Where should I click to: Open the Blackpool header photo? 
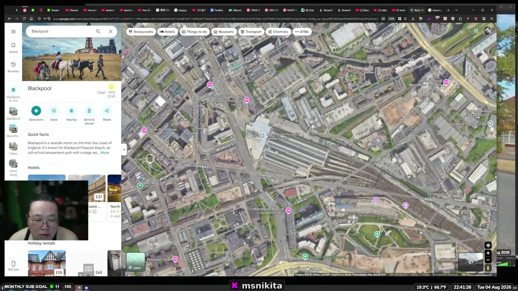pos(72,60)
